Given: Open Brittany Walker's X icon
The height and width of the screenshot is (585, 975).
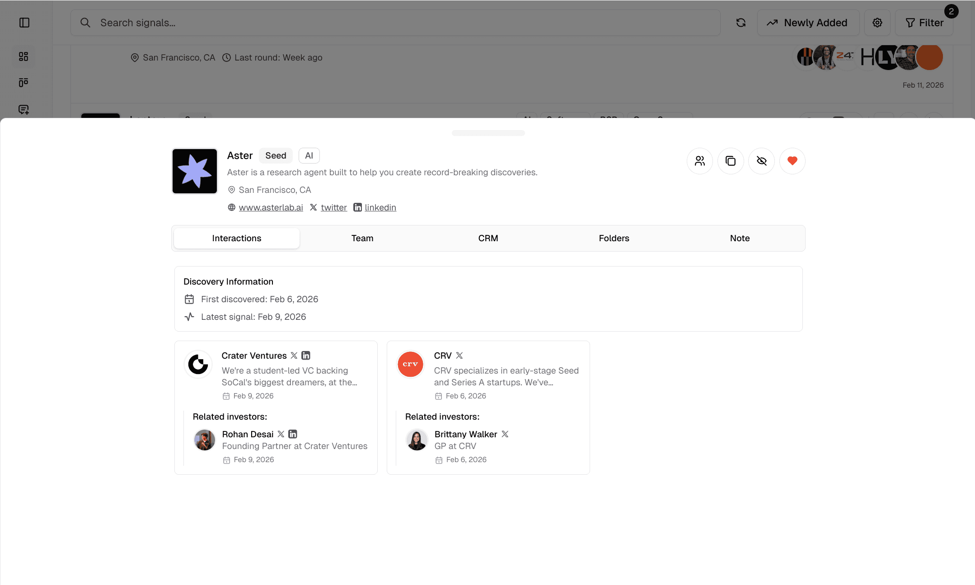Looking at the screenshot, I should 505,434.
